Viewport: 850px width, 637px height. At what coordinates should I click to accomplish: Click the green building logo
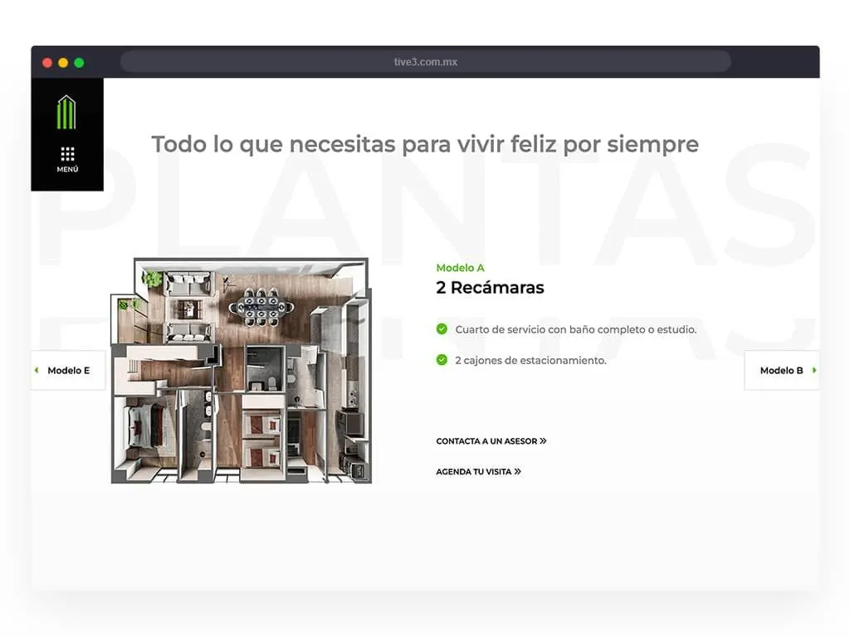pos(66,113)
